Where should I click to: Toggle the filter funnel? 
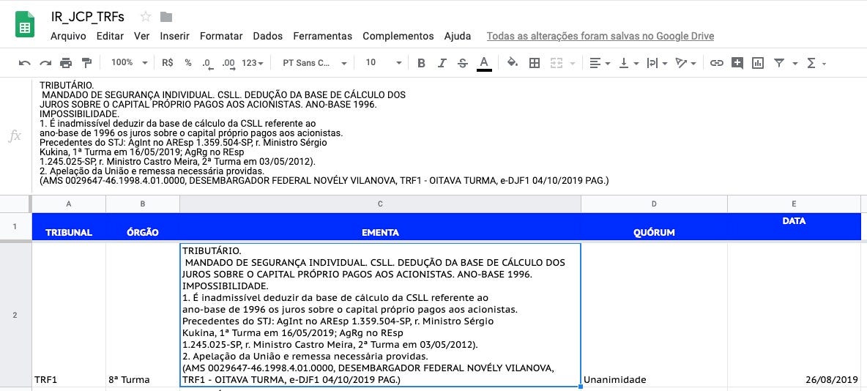(779, 63)
